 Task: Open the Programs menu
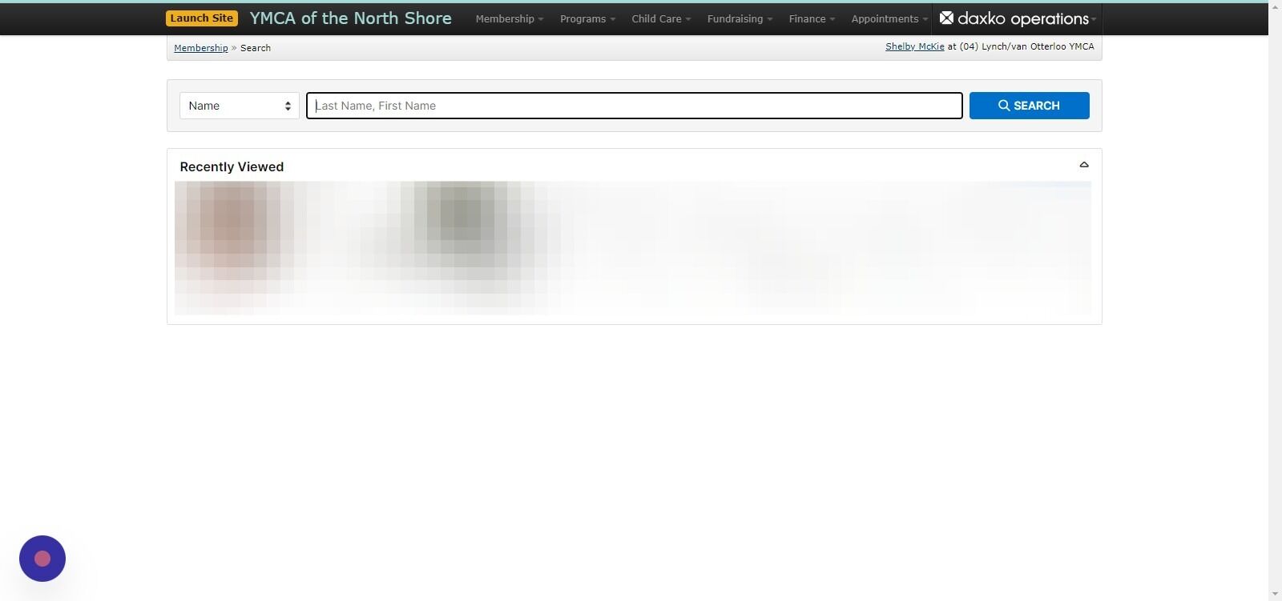(x=587, y=19)
